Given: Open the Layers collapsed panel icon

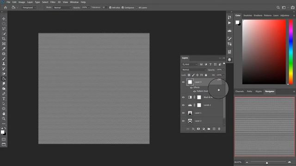Looking at the screenshot, I should [x=229, y=59].
